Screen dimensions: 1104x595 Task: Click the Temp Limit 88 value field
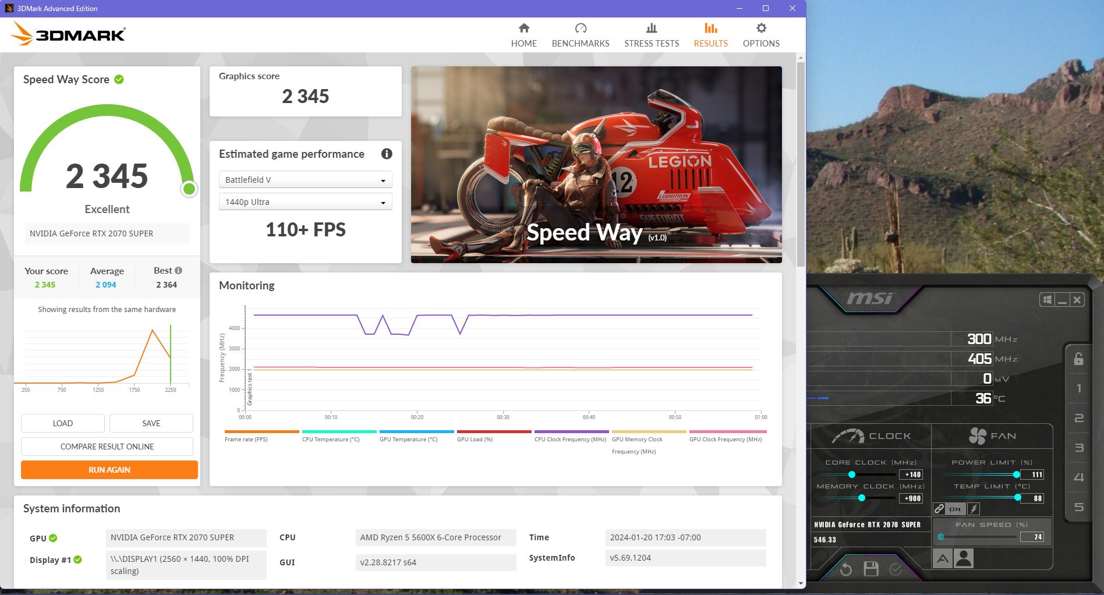[1032, 498]
